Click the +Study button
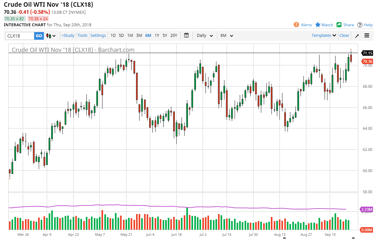This screenshot has height=239, width=380. (x=68, y=36)
